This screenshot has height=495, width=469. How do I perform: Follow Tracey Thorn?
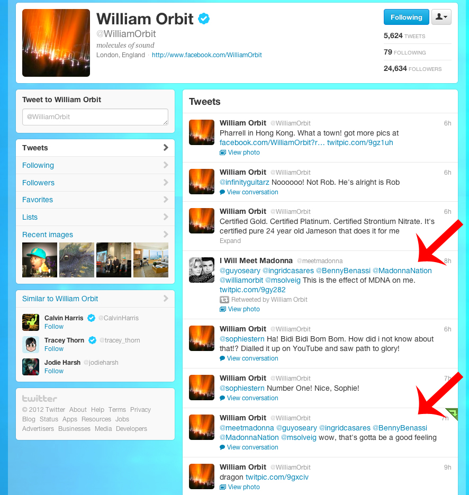pos(54,349)
